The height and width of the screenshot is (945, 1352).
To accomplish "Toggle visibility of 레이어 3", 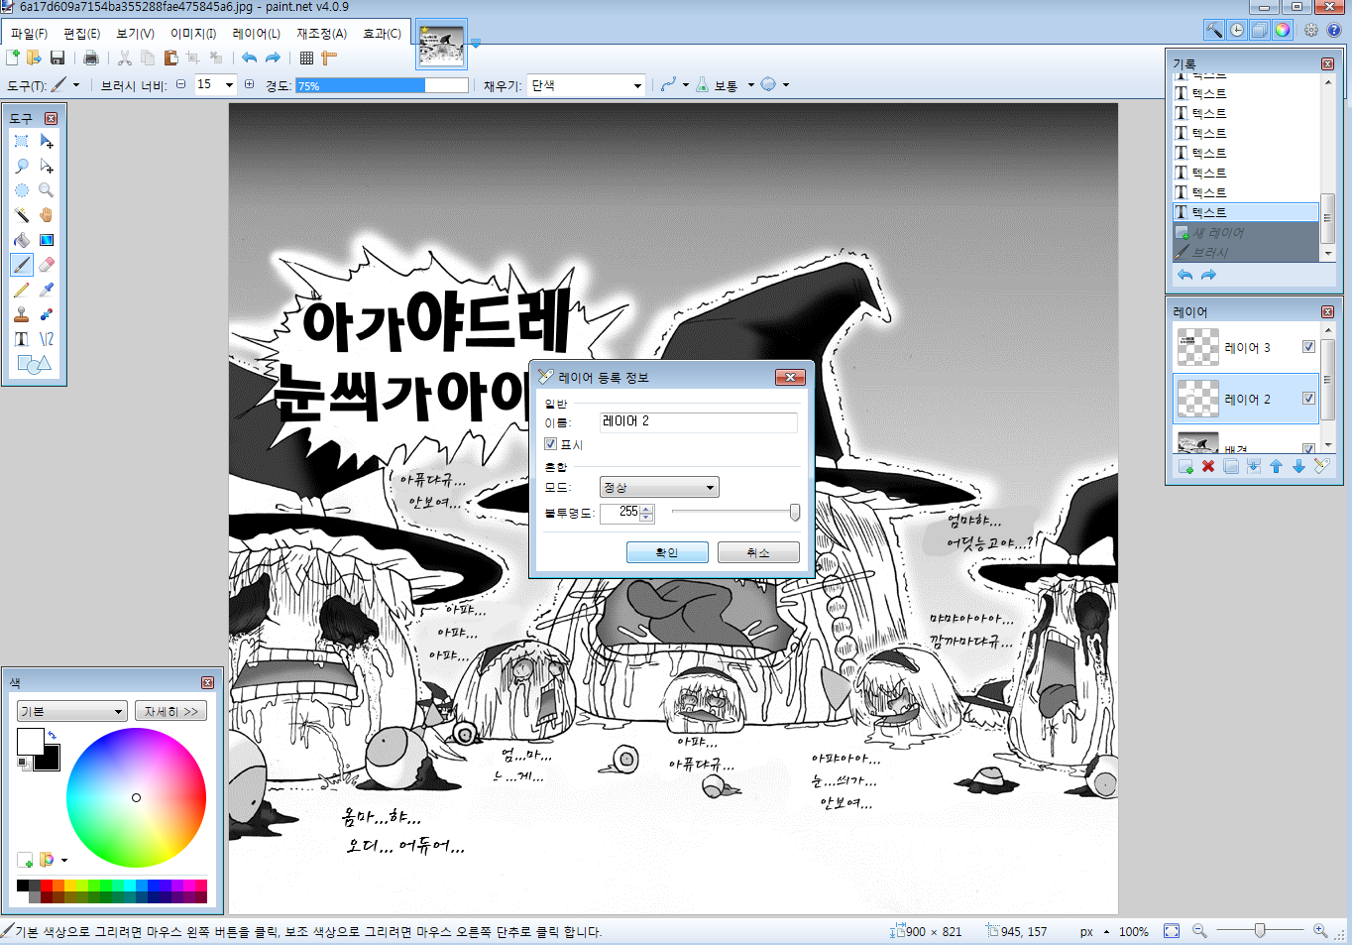I will click(1308, 347).
